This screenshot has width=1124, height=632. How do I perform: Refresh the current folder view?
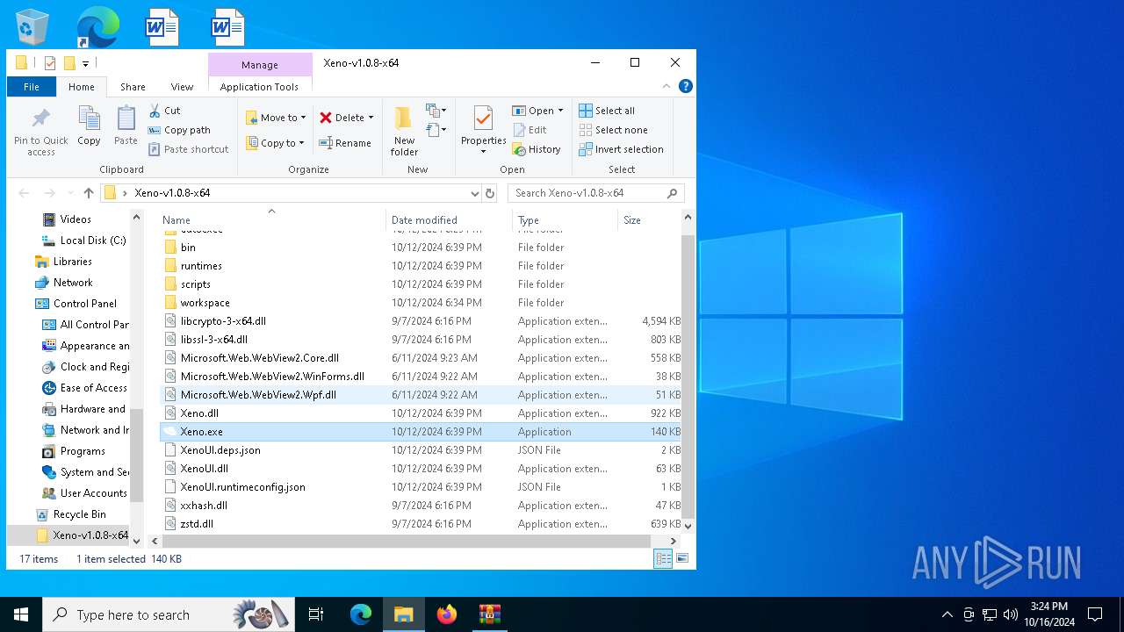point(490,193)
